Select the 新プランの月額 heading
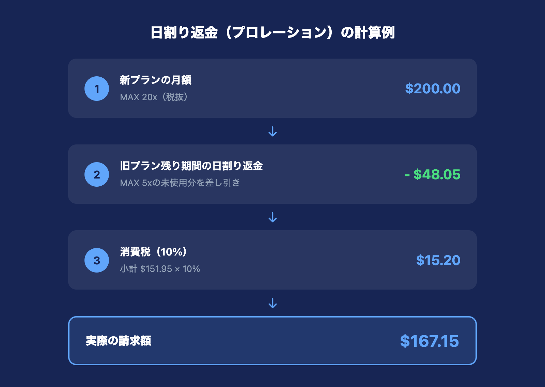This screenshot has width=545, height=387. click(155, 80)
